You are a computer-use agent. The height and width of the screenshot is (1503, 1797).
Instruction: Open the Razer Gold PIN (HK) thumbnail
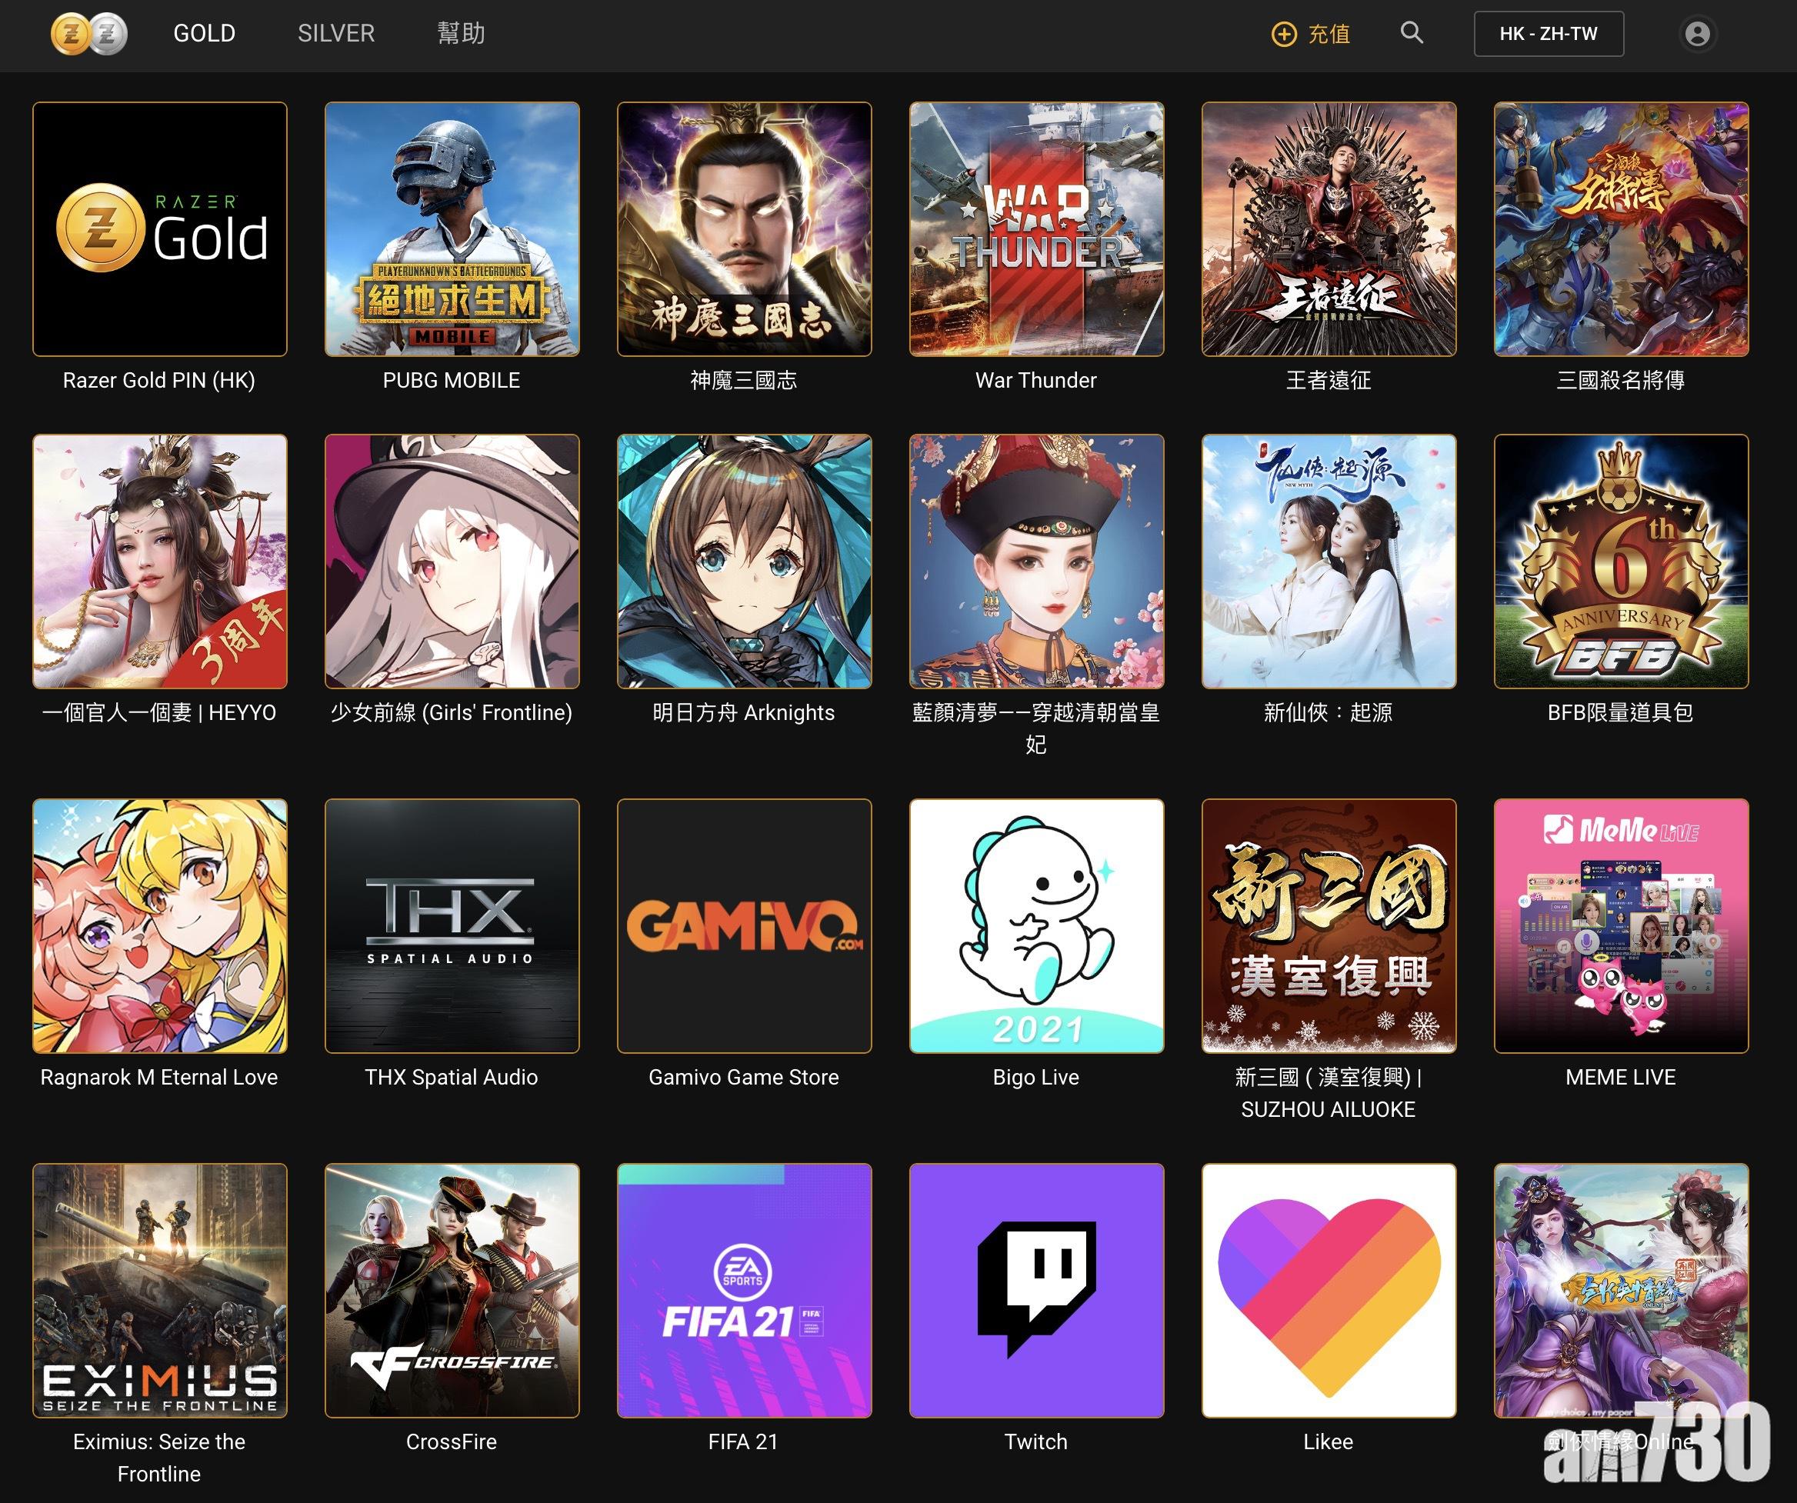(x=160, y=228)
